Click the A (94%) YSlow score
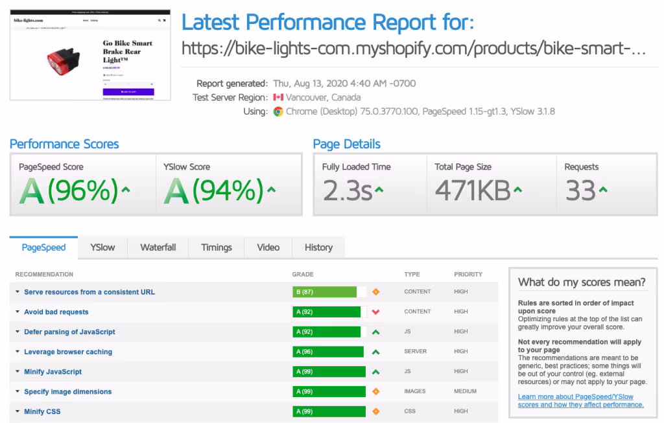The image size is (664, 423). pos(214,190)
